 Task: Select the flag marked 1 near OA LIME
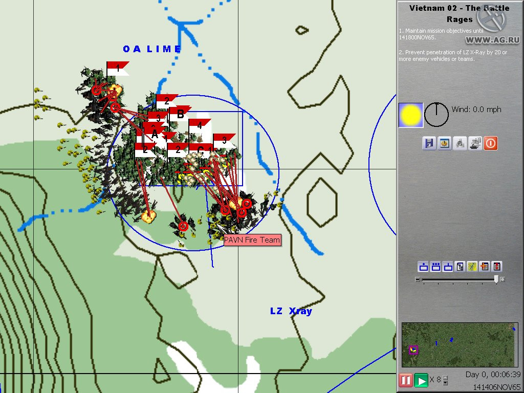pyautogui.click(x=117, y=69)
